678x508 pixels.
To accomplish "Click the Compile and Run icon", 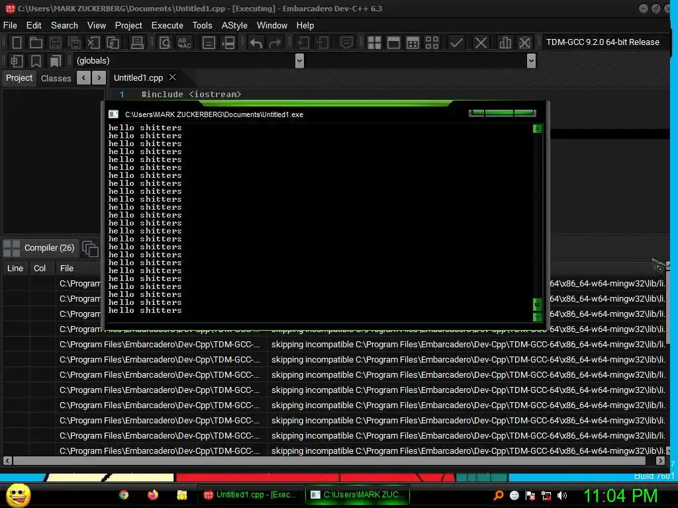I will [x=413, y=42].
